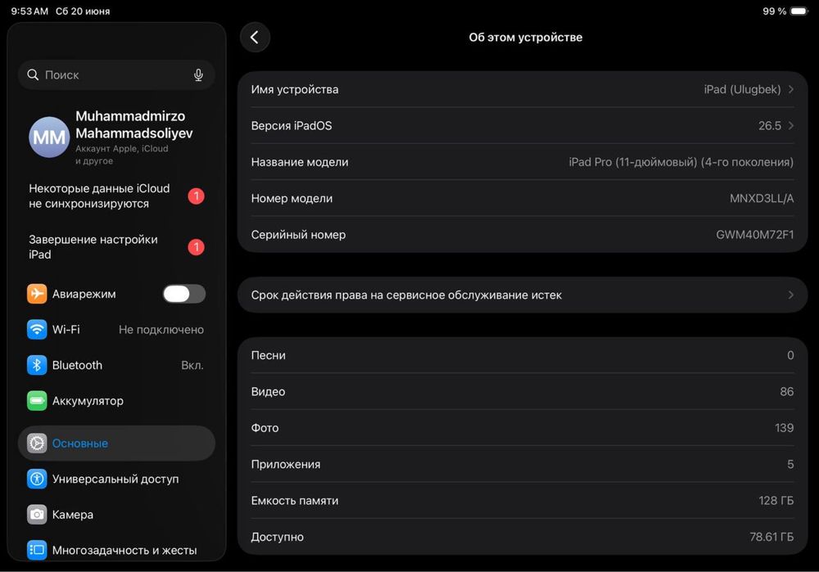Open Универсальный доступ settings
This screenshot has width=819, height=572.
point(116,479)
